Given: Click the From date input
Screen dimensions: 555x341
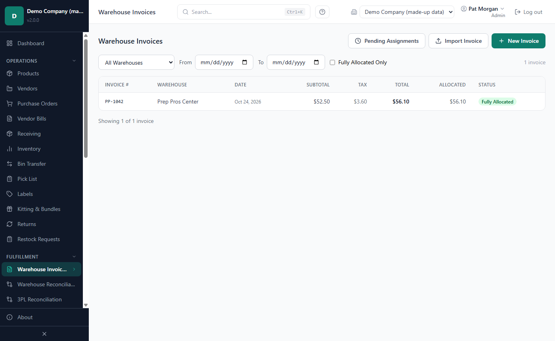Looking at the screenshot, I should point(224,62).
